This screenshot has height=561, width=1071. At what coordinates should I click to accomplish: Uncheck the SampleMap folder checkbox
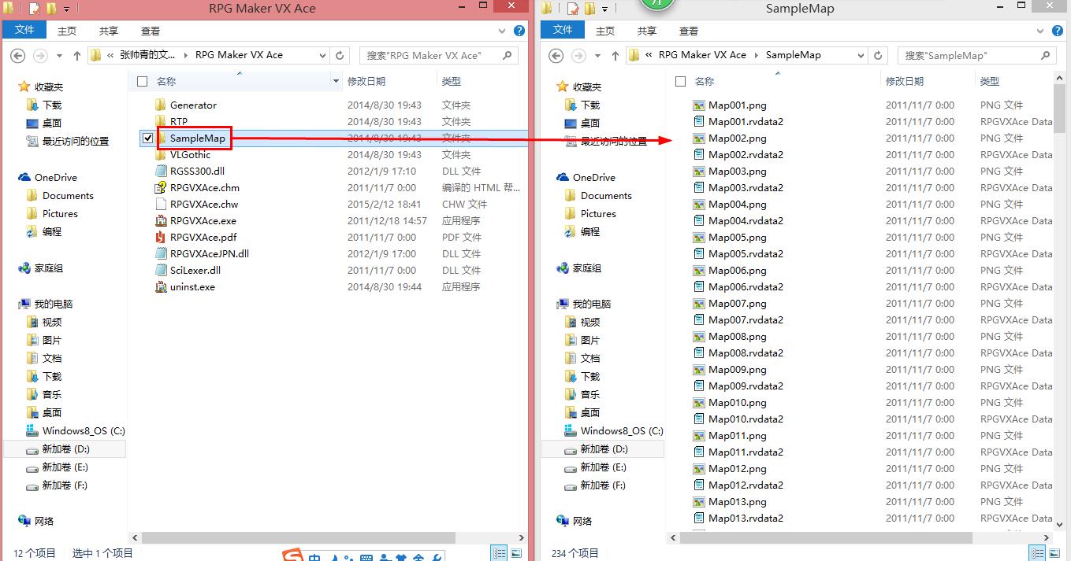click(147, 138)
